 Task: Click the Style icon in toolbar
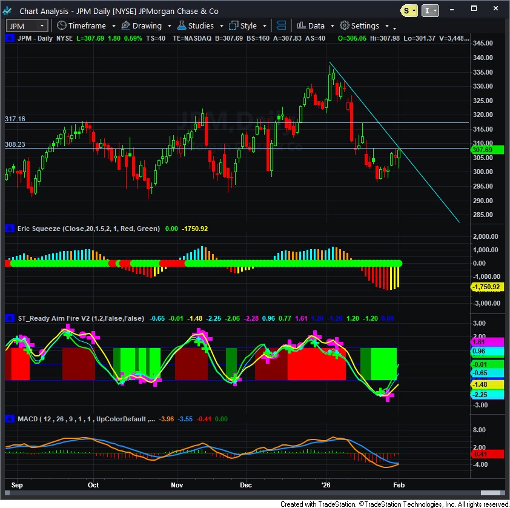pos(233,25)
